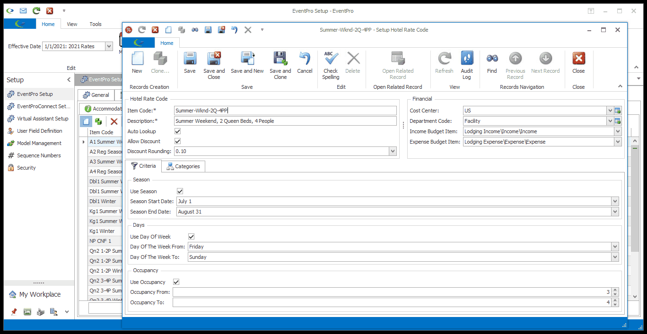Choose Save and Close in the ribbon
The height and width of the screenshot is (334, 647).
point(214,66)
